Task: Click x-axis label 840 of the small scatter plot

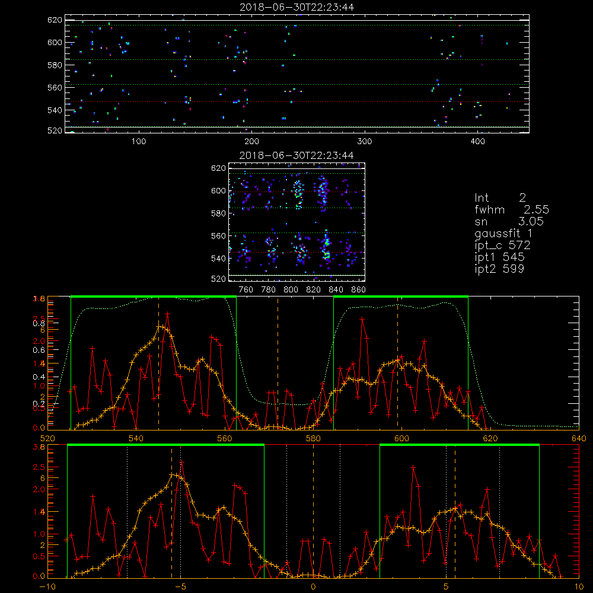Action: pos(336,290)
